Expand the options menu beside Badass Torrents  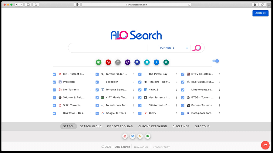click(x=219, y=106)
